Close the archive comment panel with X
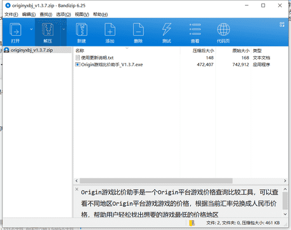291x230 pixels. pos(77,189)
